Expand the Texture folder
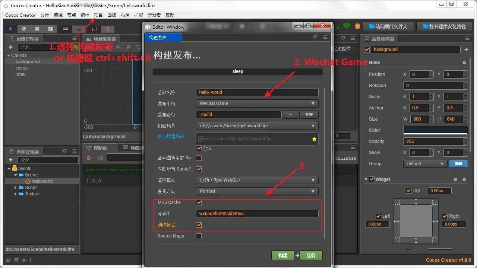The width and height of the screenshot is (477, 268). (x=16, y=194)
